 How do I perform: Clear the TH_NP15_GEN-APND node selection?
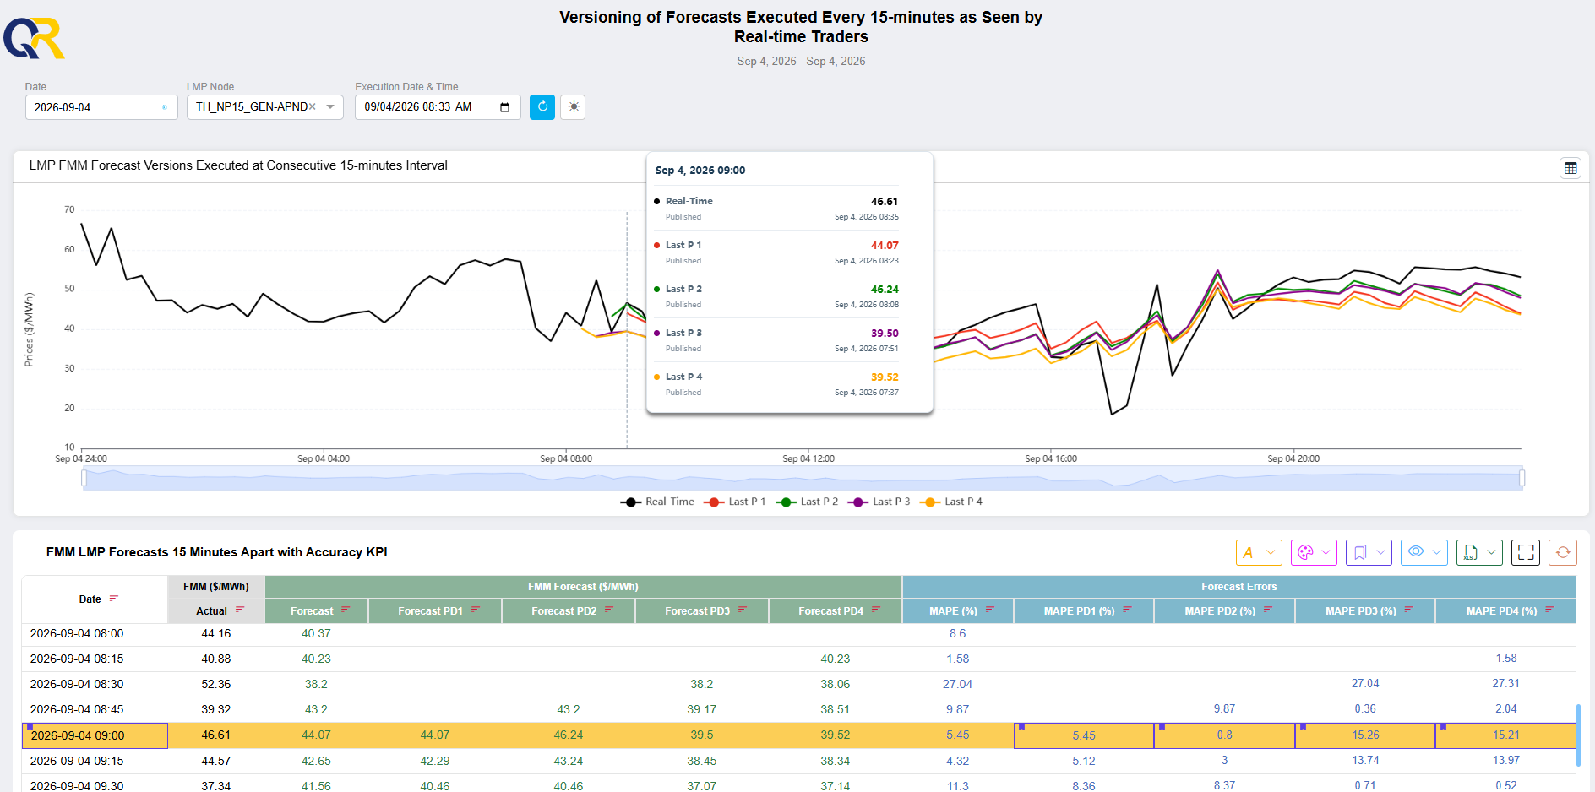[x=313, y=106]
